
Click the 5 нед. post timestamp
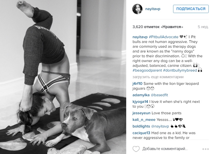click(203, 27)
